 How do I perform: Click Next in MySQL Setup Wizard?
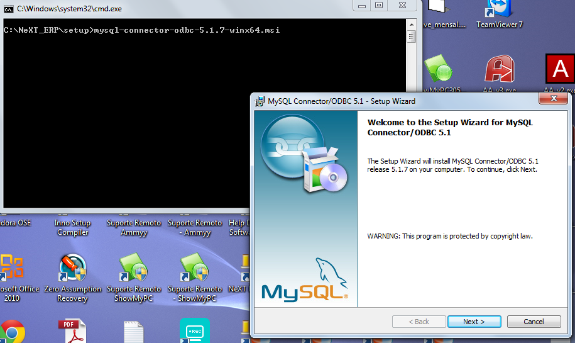click(474, 322)
